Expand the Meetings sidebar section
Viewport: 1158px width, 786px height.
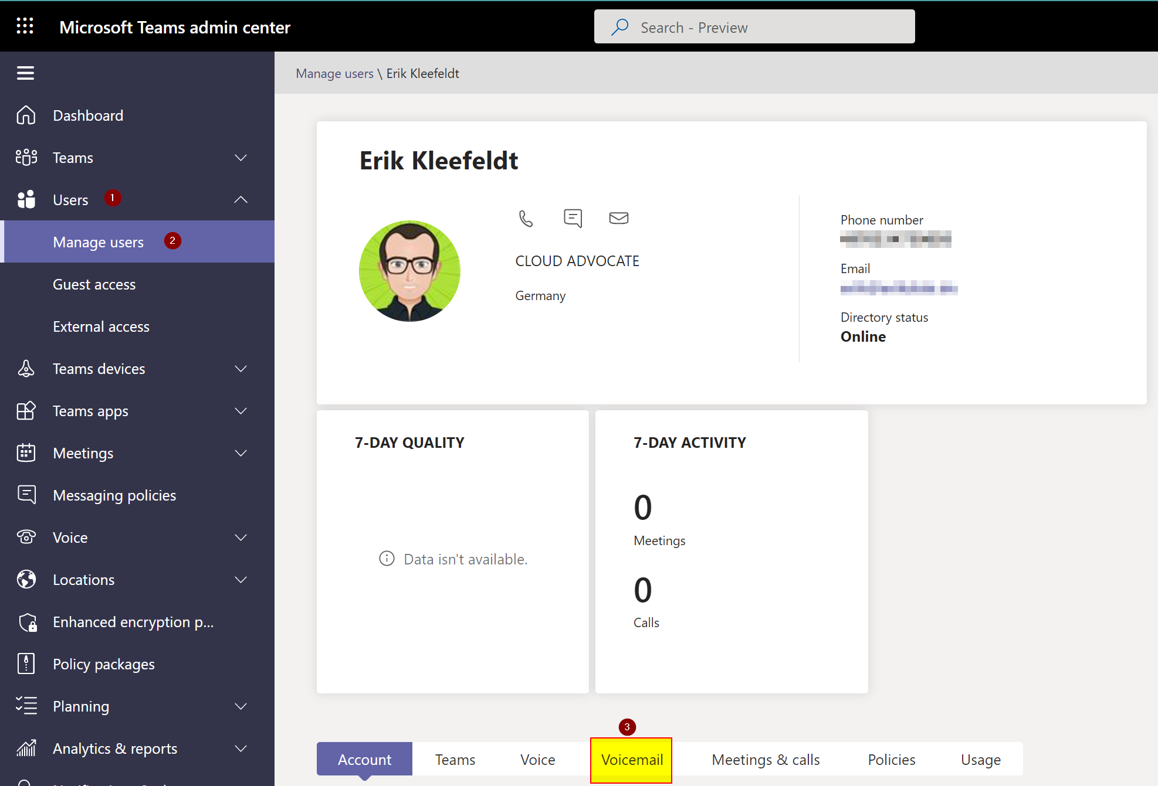[x=241, y=453]
